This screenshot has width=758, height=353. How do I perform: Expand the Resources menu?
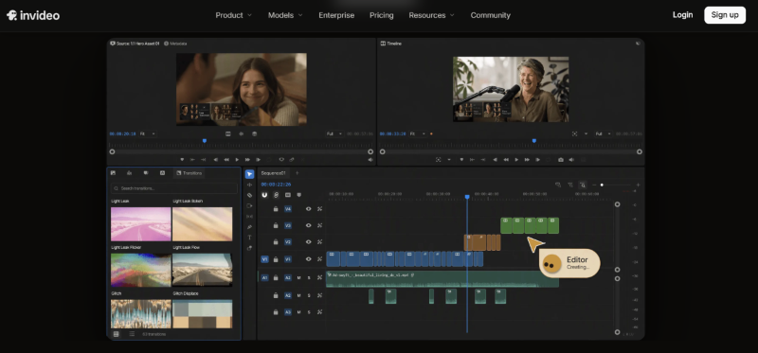tap(432, 15)
